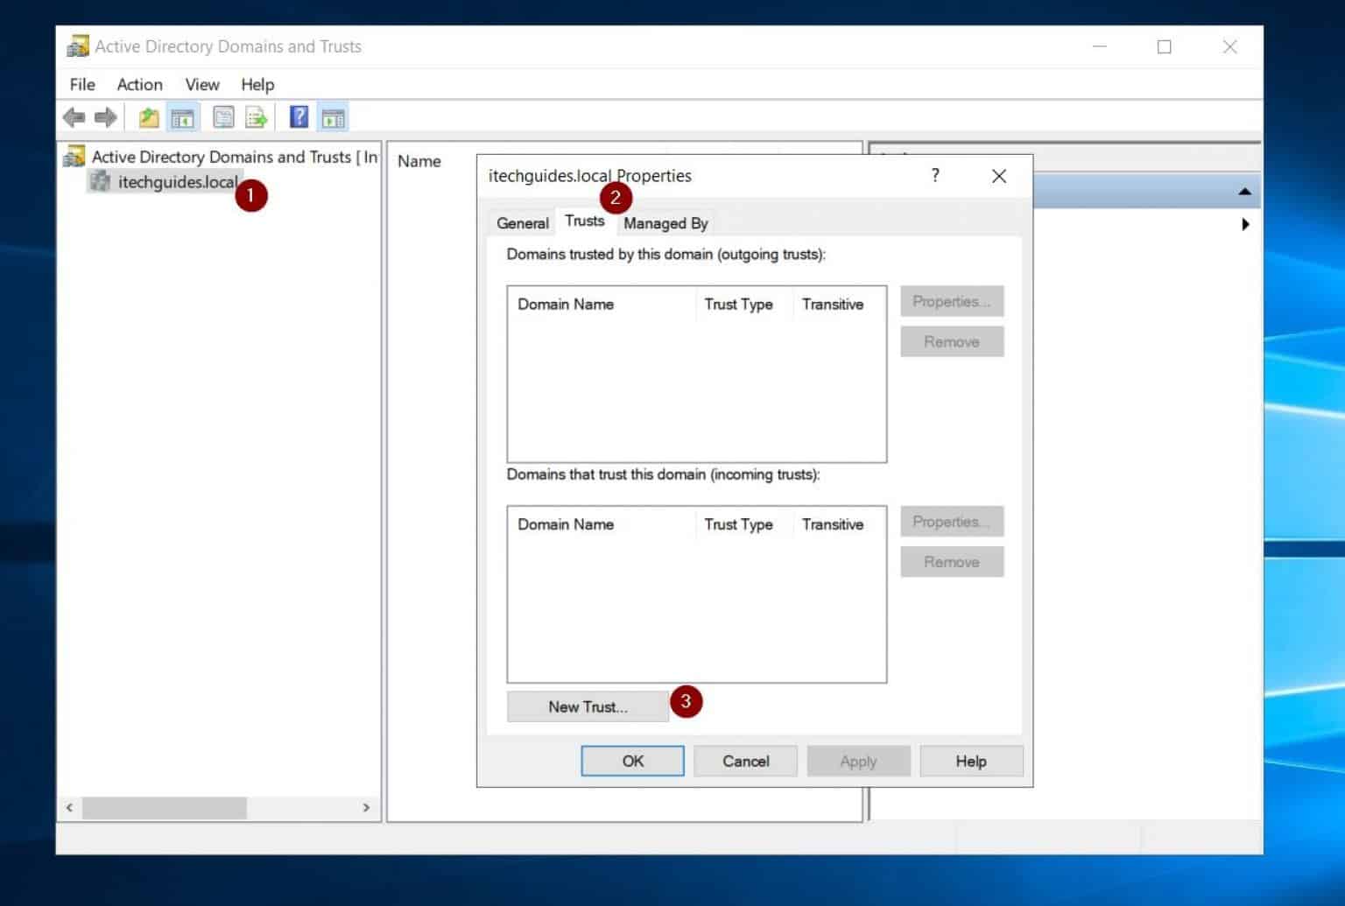Open the Action menu

pyautogui.click(x=139, y=84)
